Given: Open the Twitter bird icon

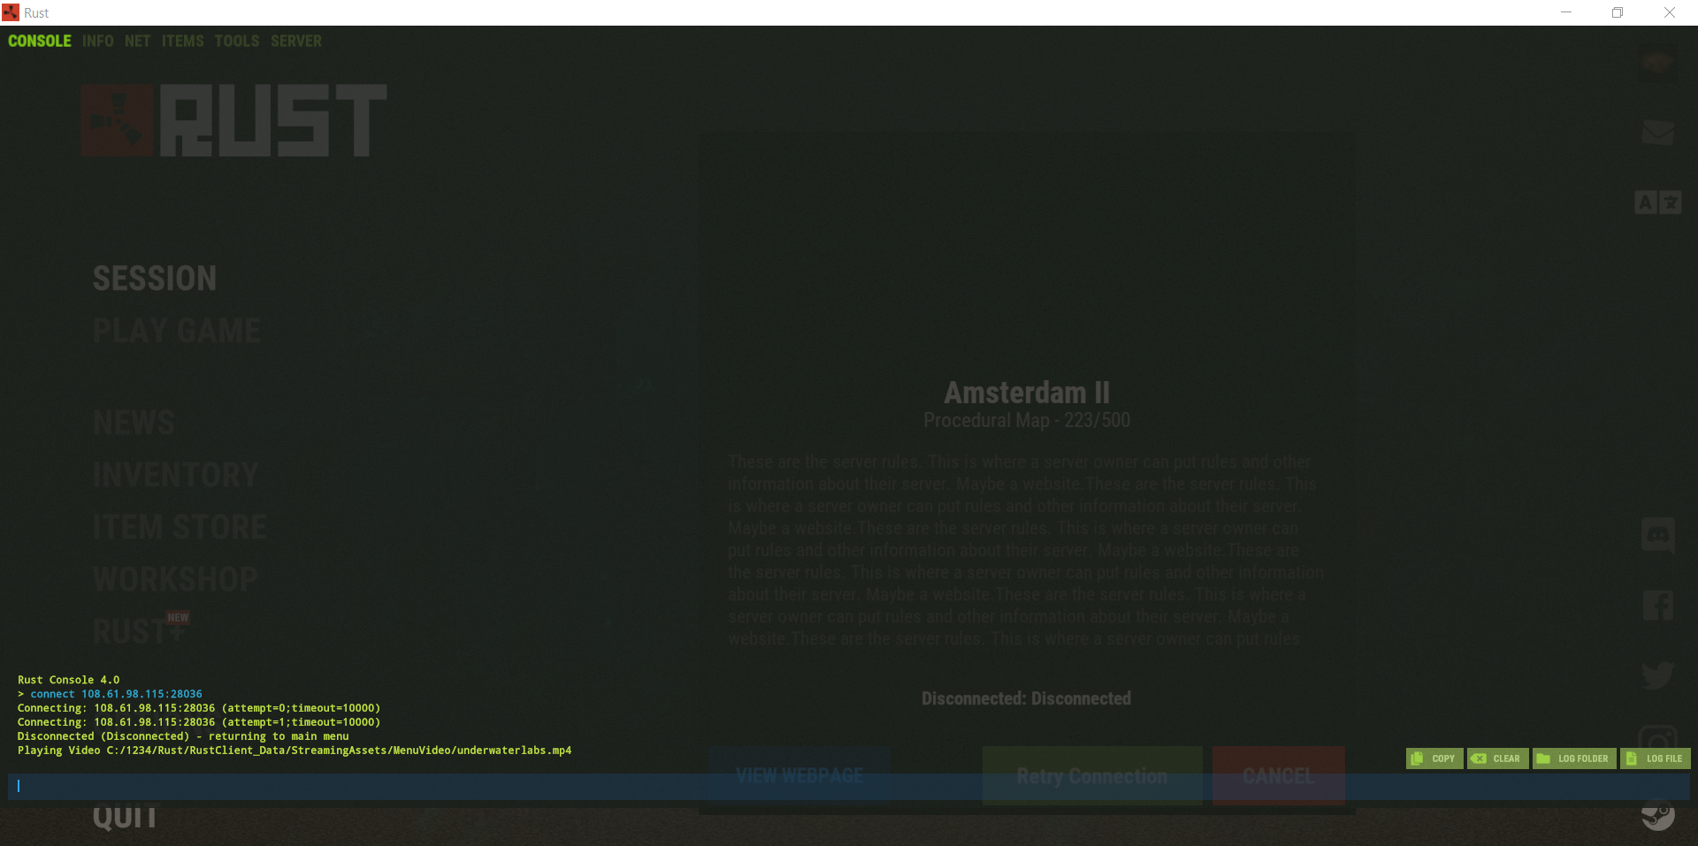Looking at the screenshot, I should pyautogui.click(x=1657, y=675).
